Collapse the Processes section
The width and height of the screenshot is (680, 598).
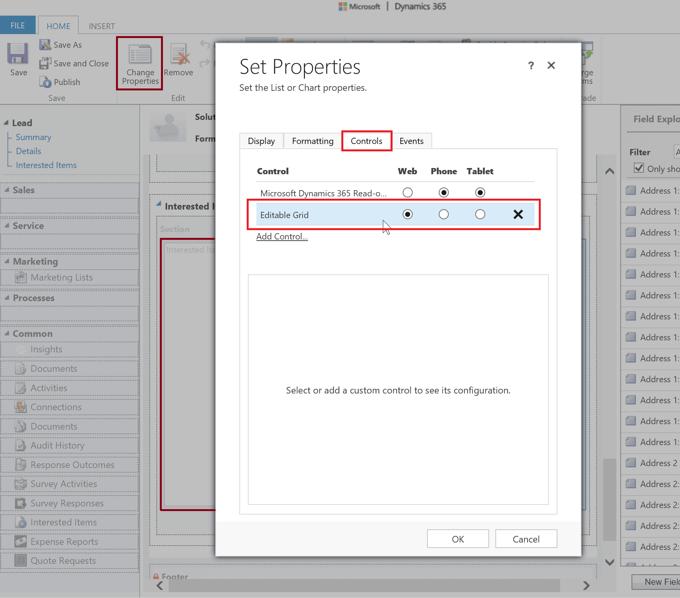(x=7, y=298)
